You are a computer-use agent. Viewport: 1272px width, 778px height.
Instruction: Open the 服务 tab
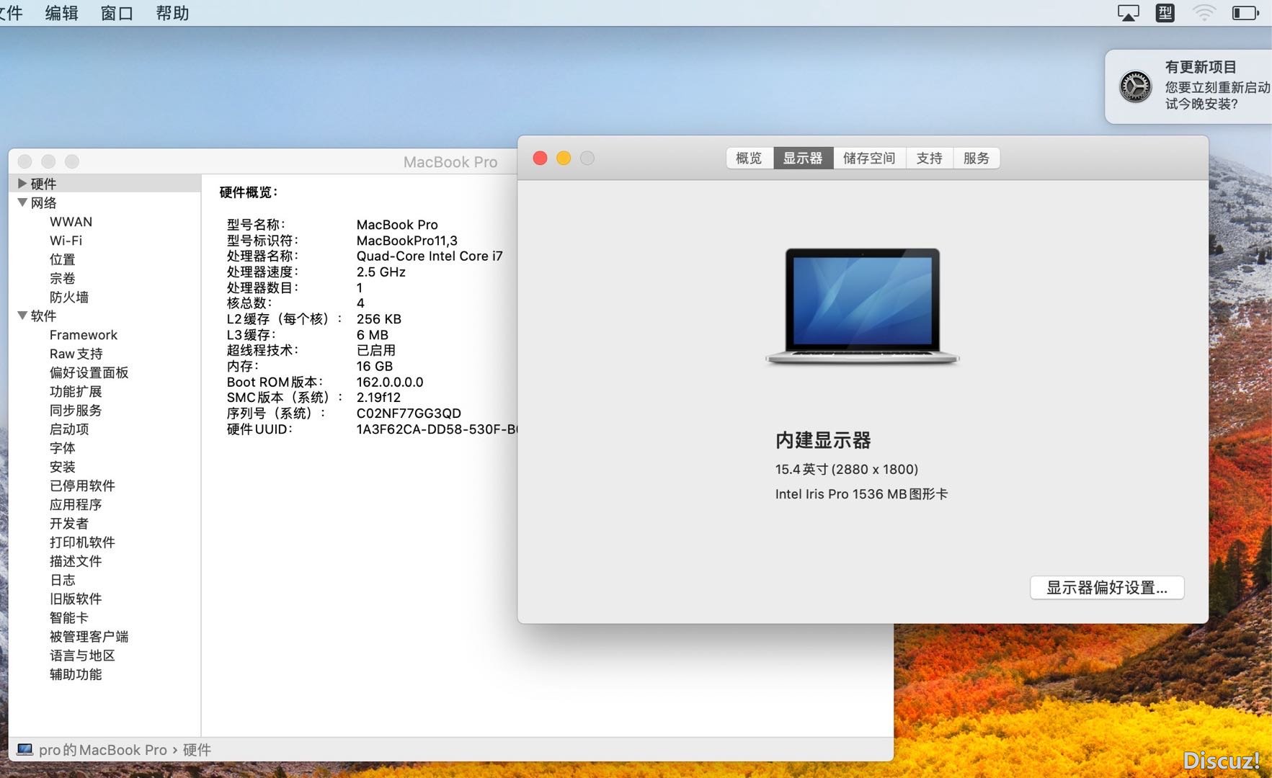pyautogui.click(x=977, y=158)
